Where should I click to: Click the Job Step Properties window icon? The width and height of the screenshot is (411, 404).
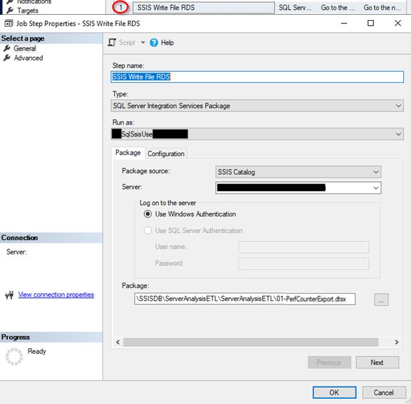coord(8,23)
